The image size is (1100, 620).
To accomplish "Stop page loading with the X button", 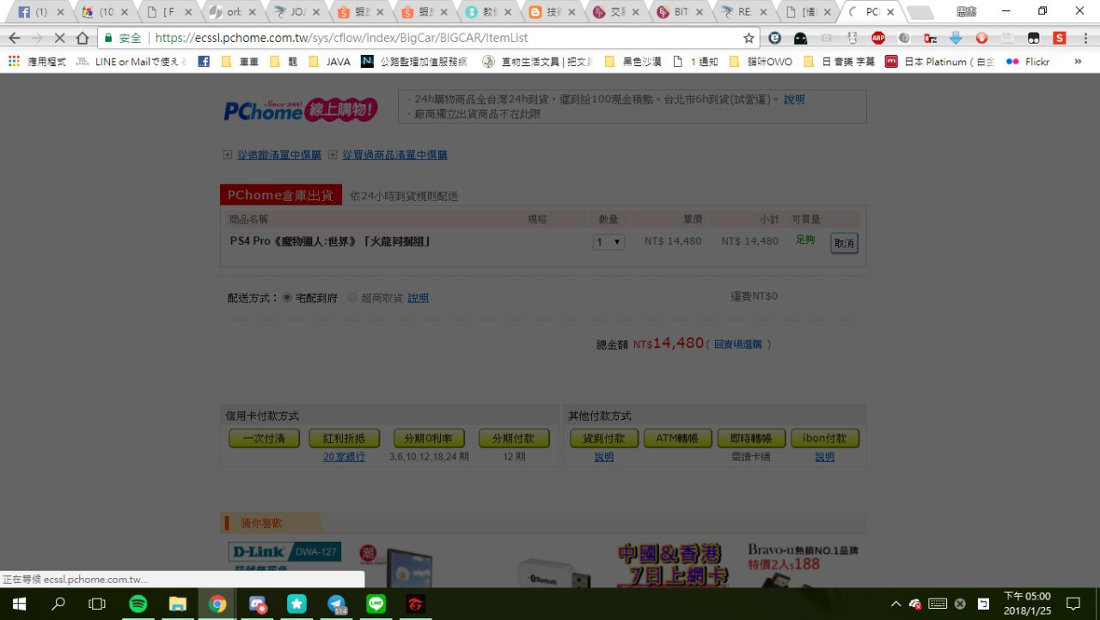I will click(60, 38).
